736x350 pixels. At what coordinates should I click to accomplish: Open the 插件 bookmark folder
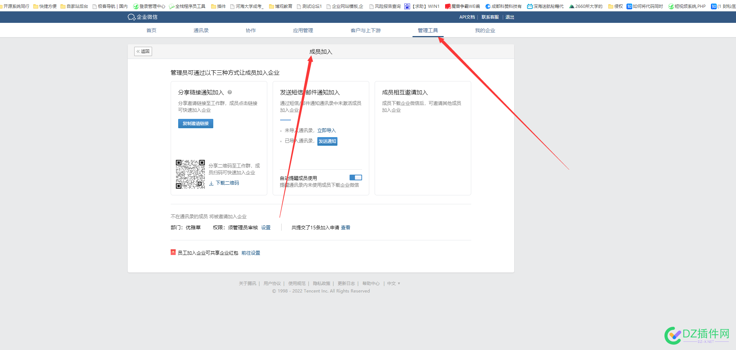pos(219,6)
